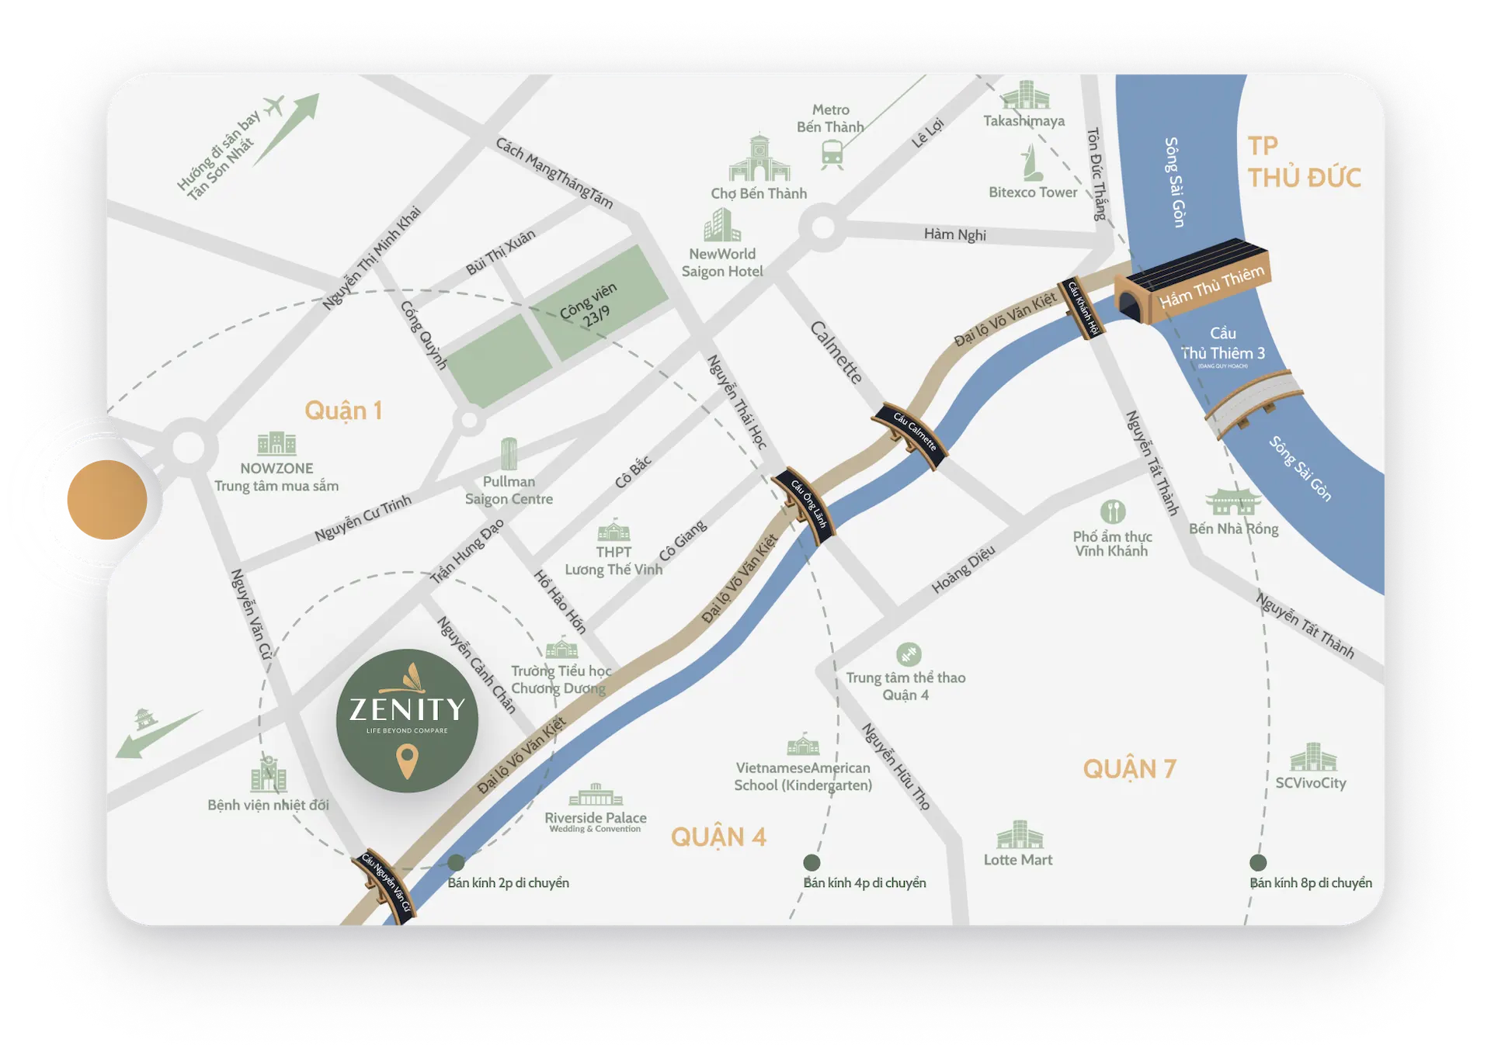Click the Pullman Saigon Centre tower icon

click(509, 454)
